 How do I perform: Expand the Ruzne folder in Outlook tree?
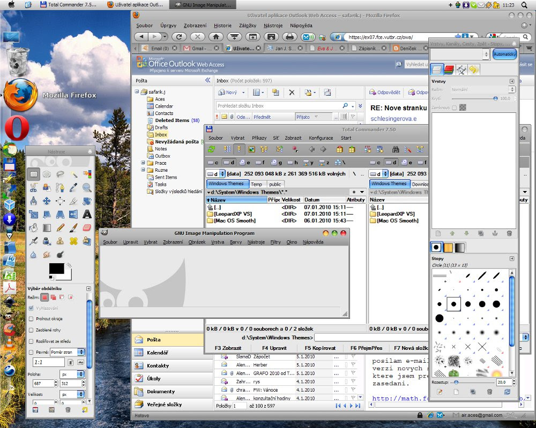(x=143, y=170)
